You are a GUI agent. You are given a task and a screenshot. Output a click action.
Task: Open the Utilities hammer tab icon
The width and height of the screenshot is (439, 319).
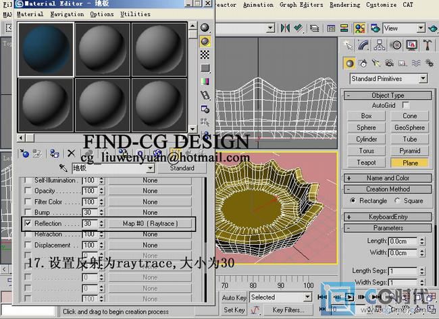[428, 45]
